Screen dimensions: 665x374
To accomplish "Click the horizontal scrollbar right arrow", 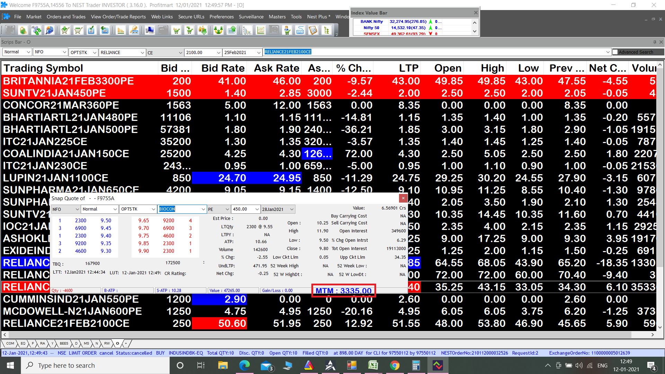I will (653, 335).
